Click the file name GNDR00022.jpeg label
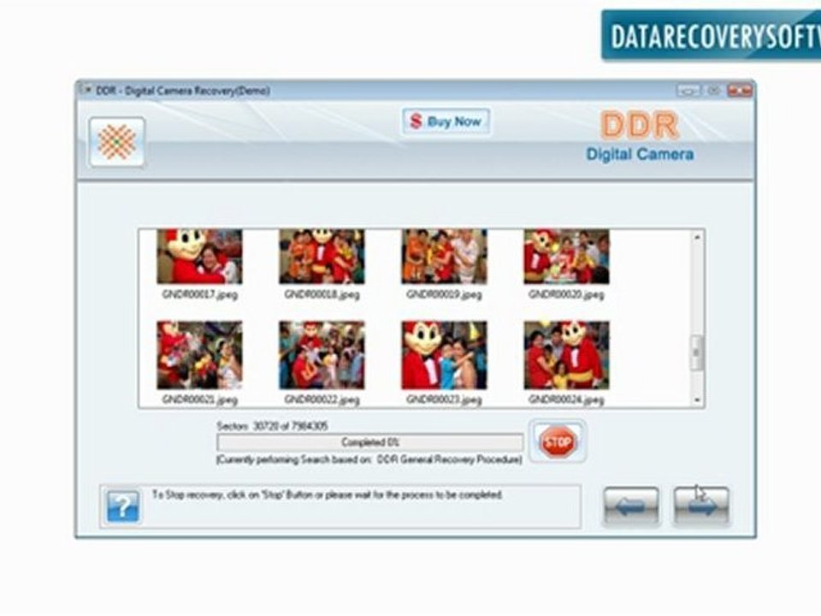 (x=322, y=400)
